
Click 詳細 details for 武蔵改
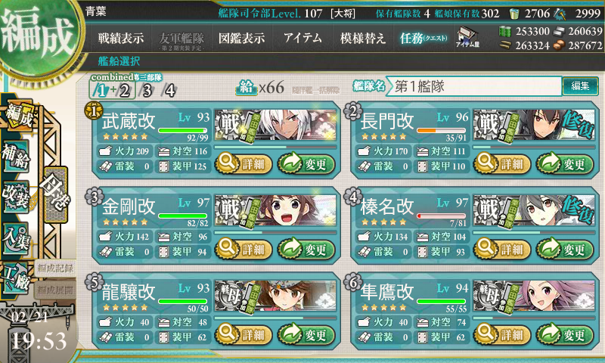coord(244,164)
